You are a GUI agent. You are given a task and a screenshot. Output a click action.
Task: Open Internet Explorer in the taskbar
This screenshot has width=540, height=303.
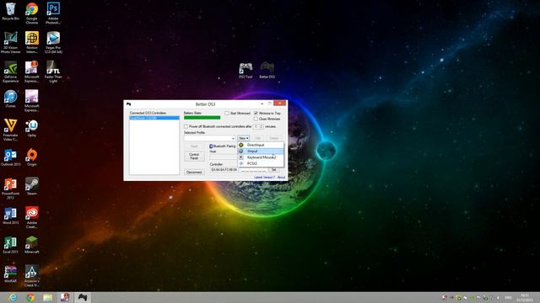[13, 297]
